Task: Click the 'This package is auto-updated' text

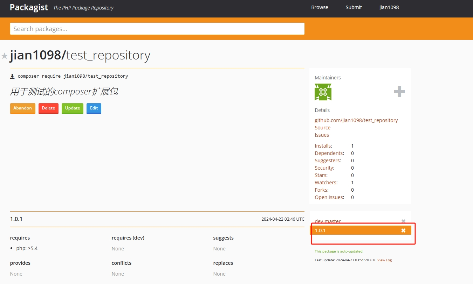Action: [x=339, y=251]
